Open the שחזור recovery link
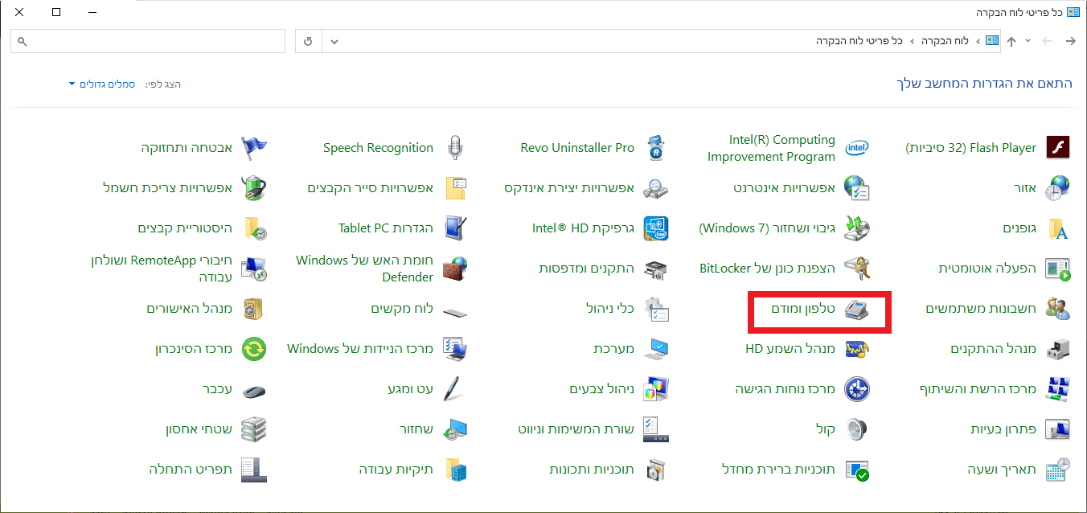 (416, 429)
